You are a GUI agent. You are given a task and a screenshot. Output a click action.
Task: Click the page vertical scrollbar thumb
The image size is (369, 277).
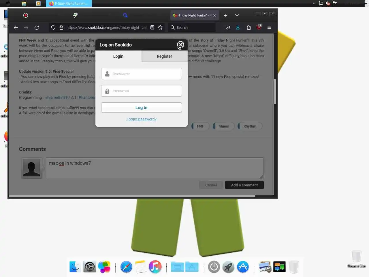click(275, 91)
